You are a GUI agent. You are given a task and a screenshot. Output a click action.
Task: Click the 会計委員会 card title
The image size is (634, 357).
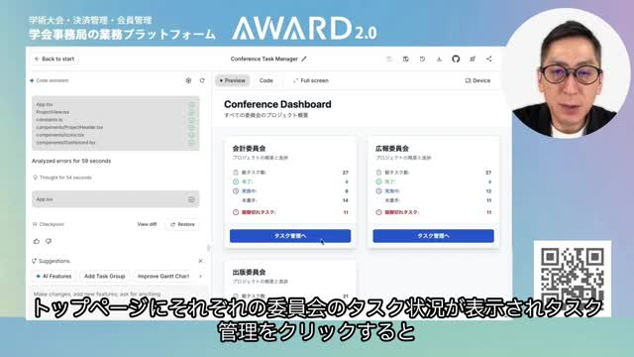[x=249, y=148]
